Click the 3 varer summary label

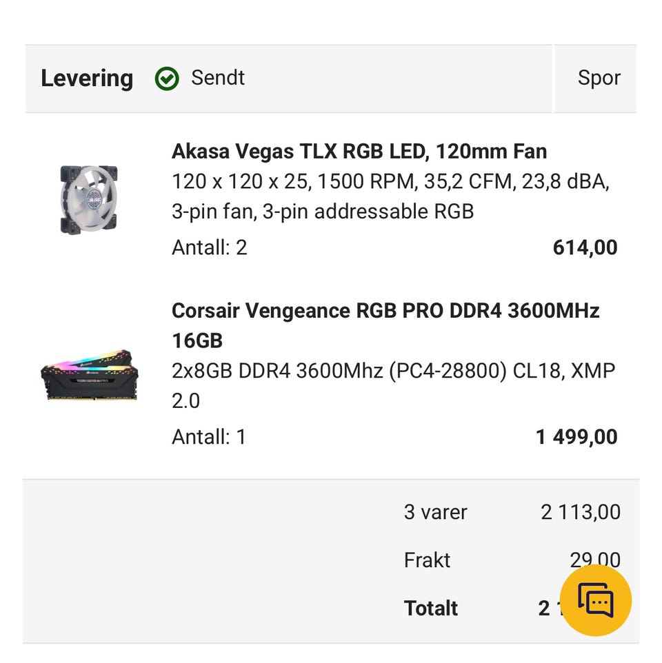pyautogui.click(x=435, y=512)
